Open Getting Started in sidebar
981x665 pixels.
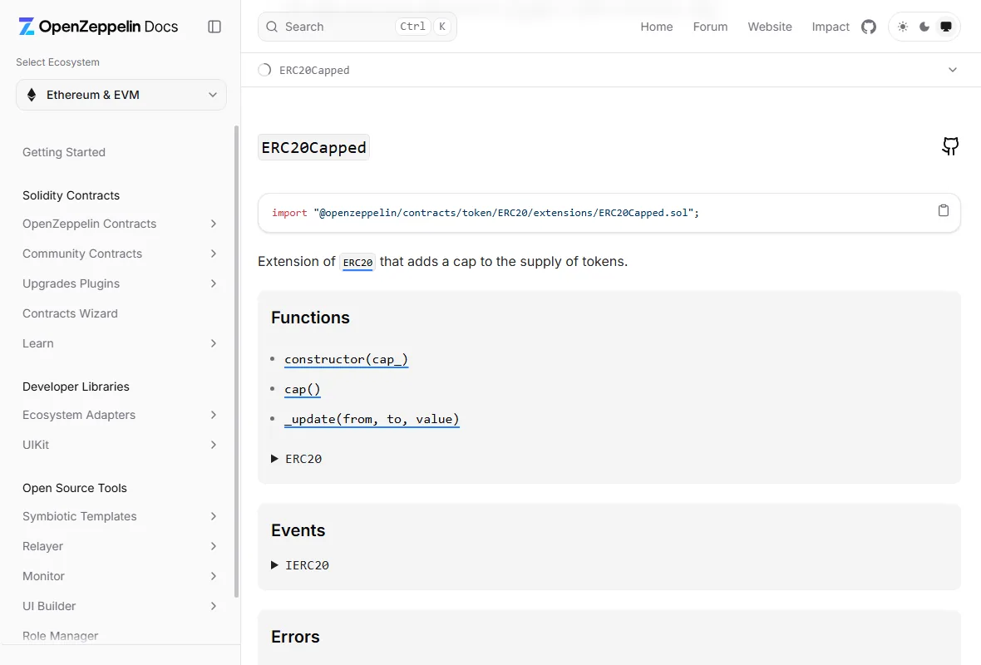click(64, 153)
